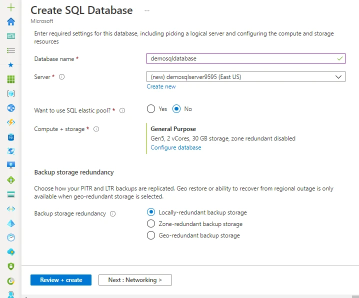The width and height of the screenshot is (359, 298).
Task: Click the green plus Create a resource icon
Action: (11, 7)
